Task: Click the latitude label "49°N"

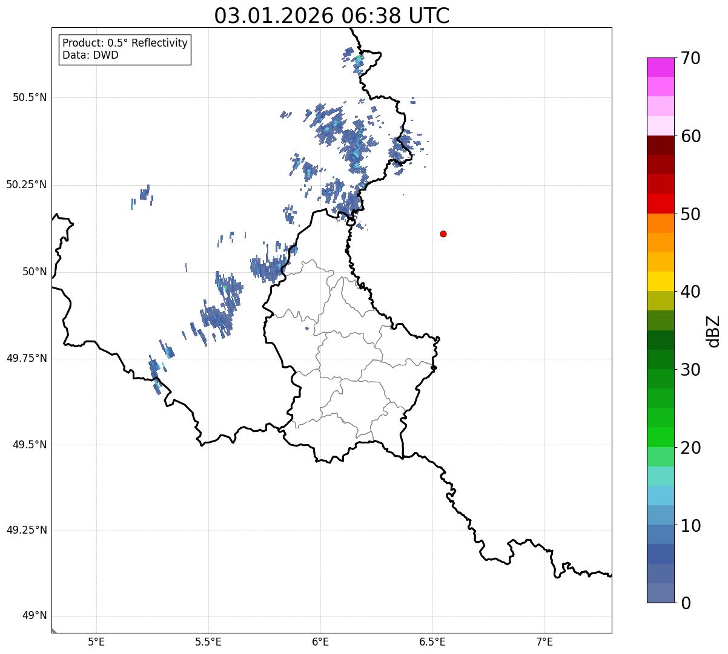Action: click(35, 616)
